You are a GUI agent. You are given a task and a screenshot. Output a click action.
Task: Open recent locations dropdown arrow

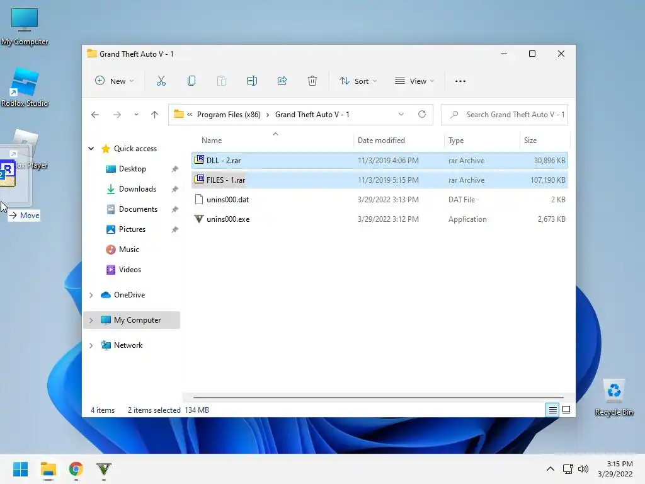click(136, 115)
